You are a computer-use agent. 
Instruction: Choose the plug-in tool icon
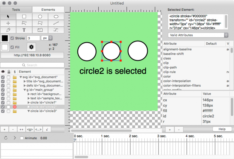[8, 30]
